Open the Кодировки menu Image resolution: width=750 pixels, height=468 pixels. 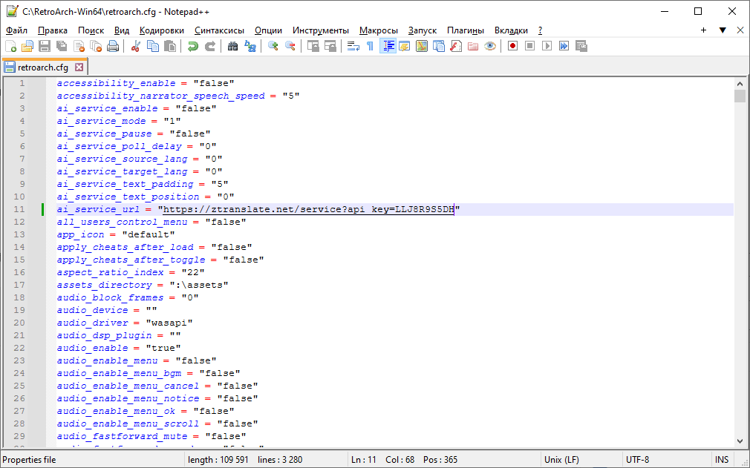point(162,30)
